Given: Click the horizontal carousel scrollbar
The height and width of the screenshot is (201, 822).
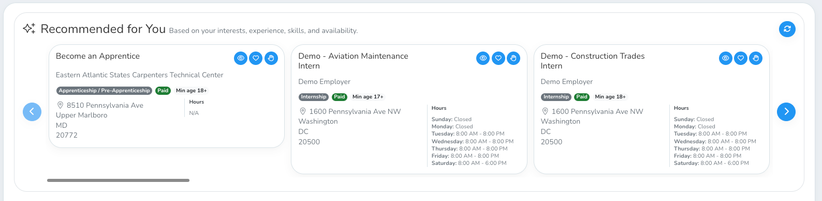Looking at the screenshot, I should tap(118, 180).
